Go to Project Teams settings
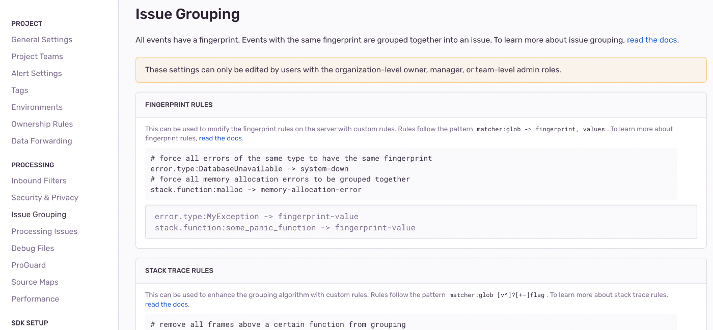Image resolution: width=713 pixels, height=330 pixels. point(37,56)
